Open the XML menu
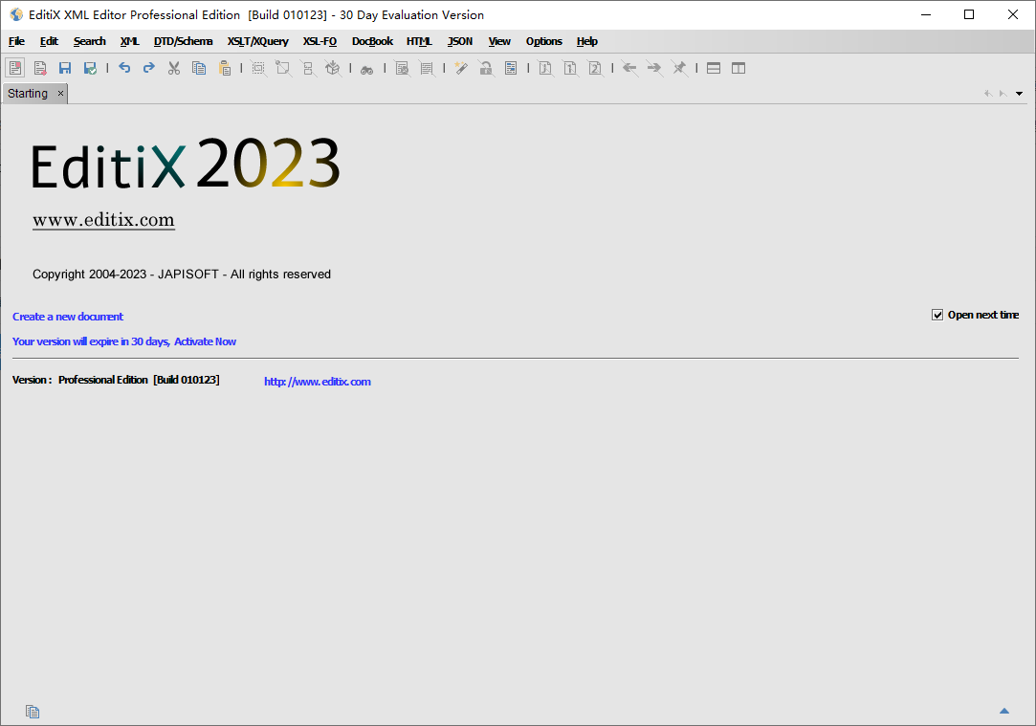The width and height of the screenshot is (1036, 726). pyautogui.click(x=129, y=41)
